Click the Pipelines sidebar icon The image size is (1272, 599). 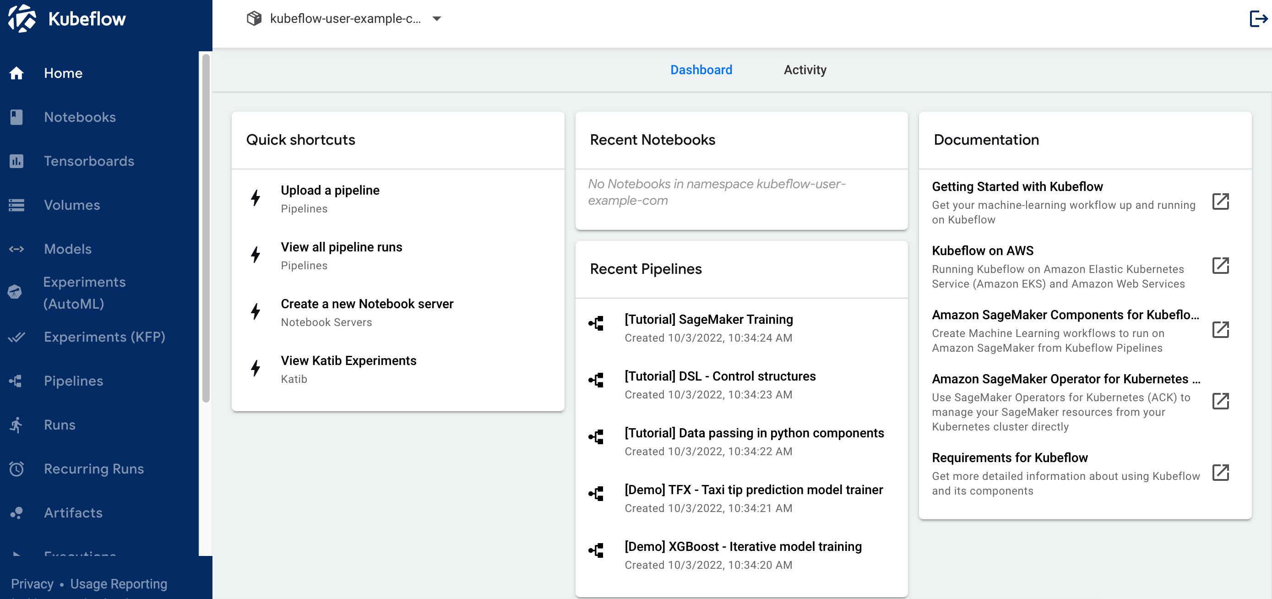tap(15, 381)
